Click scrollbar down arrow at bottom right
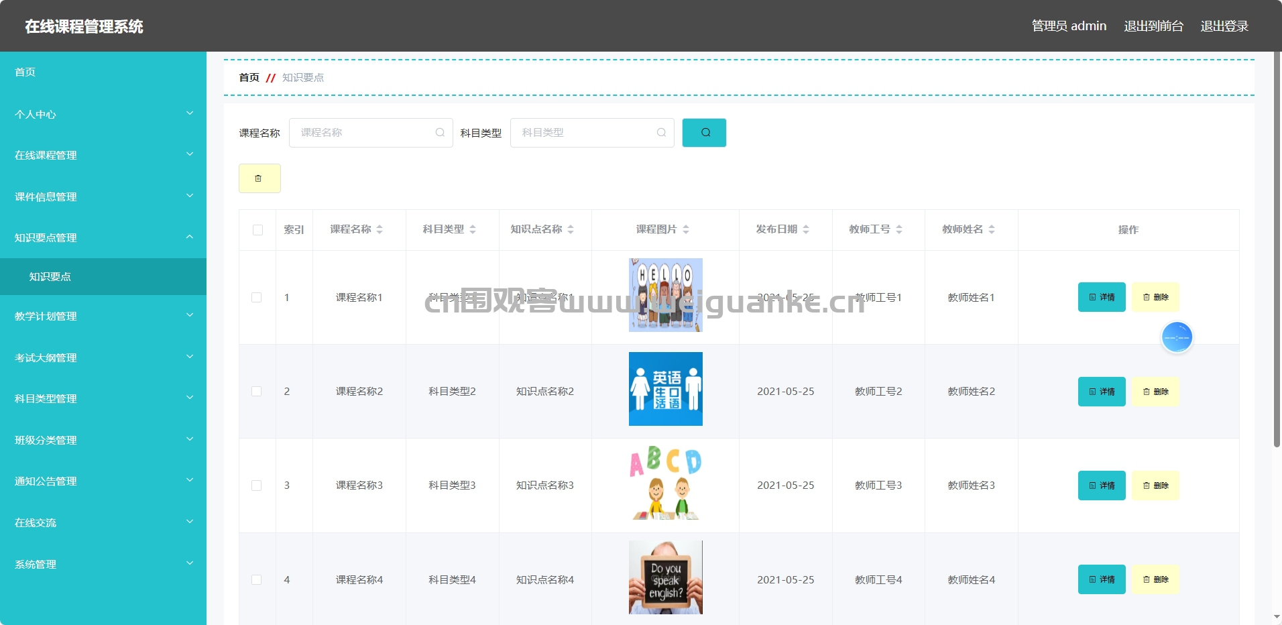Viewport: 1282px width, 625px height. point(1277,618)
